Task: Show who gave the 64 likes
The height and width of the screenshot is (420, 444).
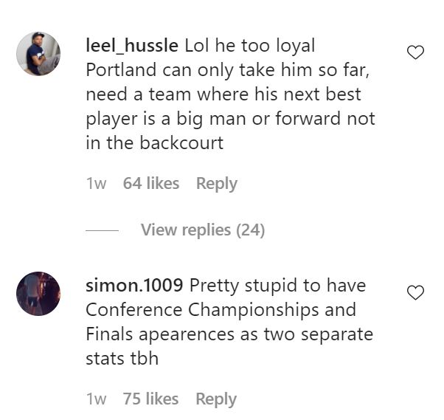Action: [151, 184]
